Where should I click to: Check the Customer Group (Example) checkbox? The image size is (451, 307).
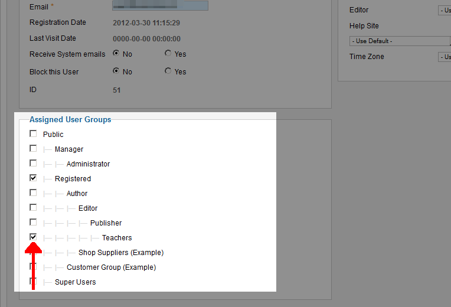tap(33, 267)
